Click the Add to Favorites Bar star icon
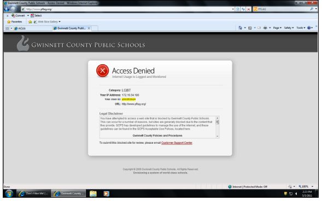Image resolution: width=322 pixels, height=201 pixels. coord(30,22)
